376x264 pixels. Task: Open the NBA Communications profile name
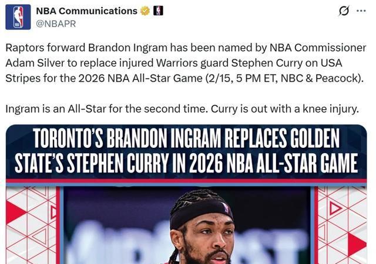click(86, 11)
